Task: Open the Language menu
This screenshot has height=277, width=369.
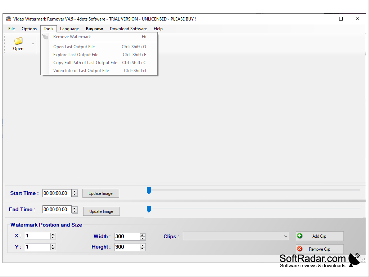Action: pyautogui.click(x=69, y=29)
